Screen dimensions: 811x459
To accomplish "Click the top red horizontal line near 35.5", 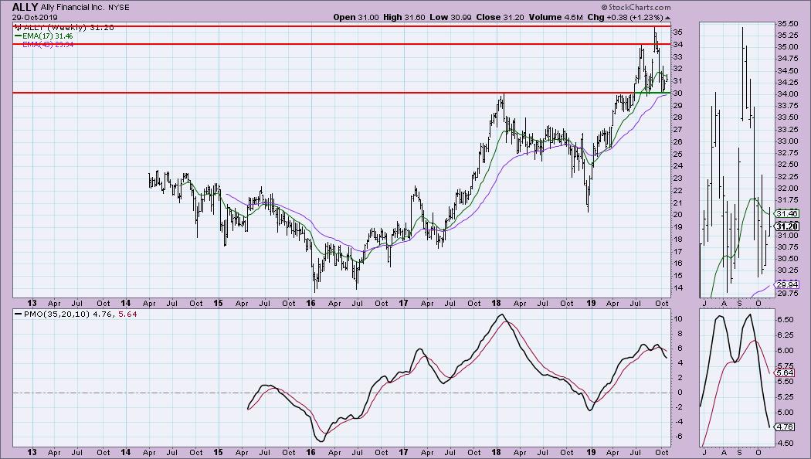I will pyautogui.click(x=341, y=25).
